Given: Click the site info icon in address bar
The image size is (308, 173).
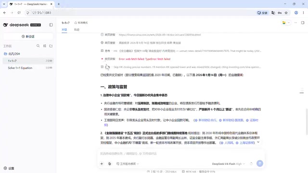Looking at the screenshot, I should pos(28,13).
